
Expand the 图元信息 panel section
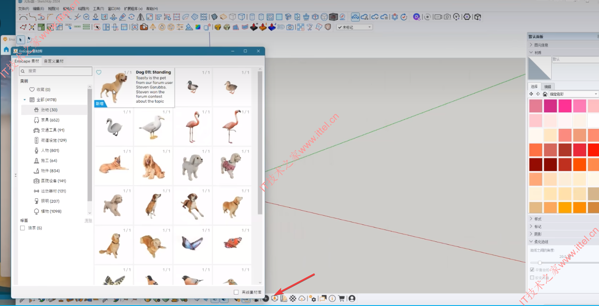click(563, 45)
